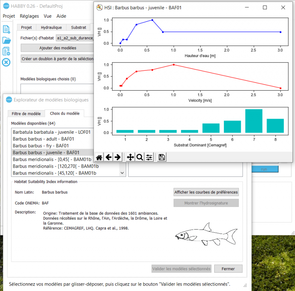295x291 pixels.
Task: Reset the plot view with Home icon
Action: pos(99,157)
